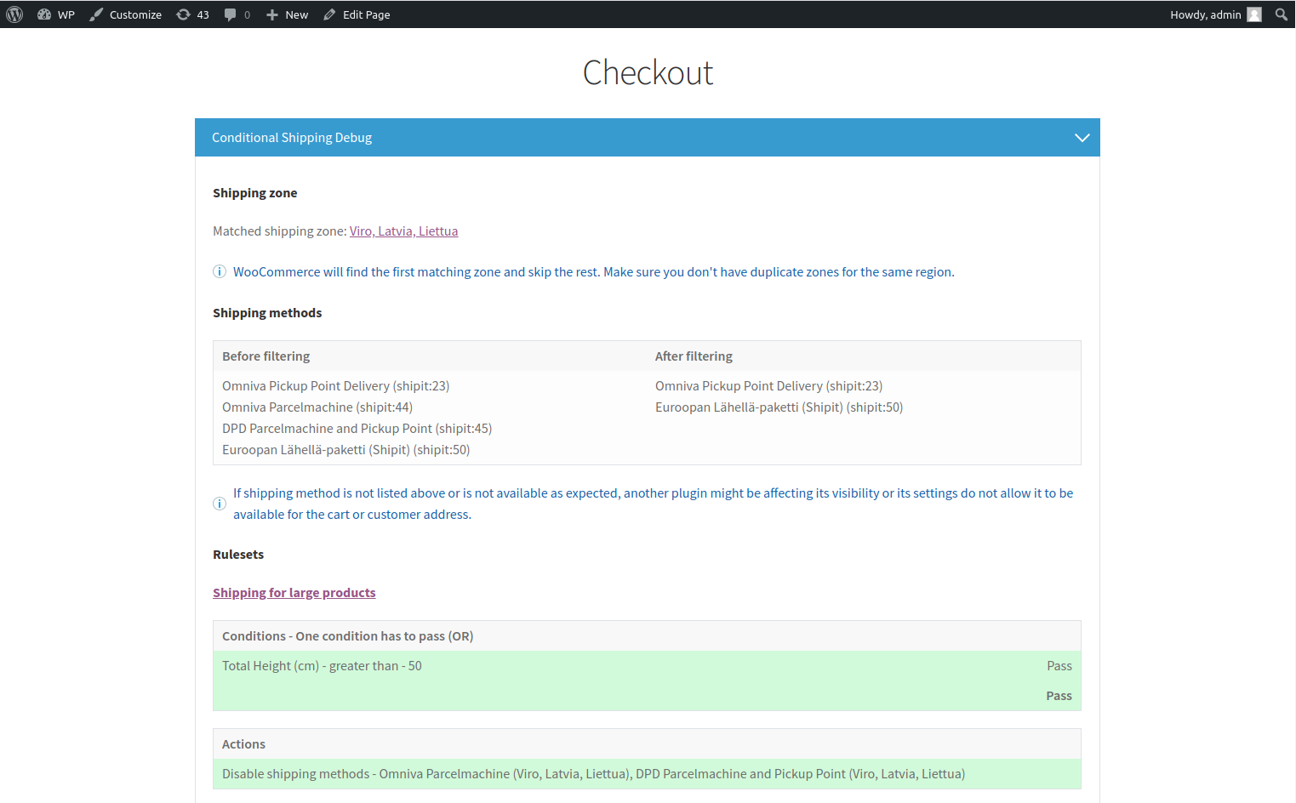Collapse the Conditional Shipping Debug panel chevron
The image size is (1296, 803).
pyautogui.click(x=1082, y=138)
